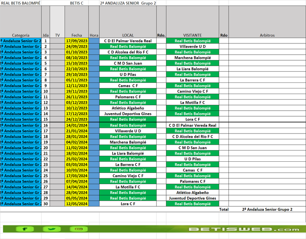Select date cell 24/12/2023
The image size is (306, 239).
[77, 119]
